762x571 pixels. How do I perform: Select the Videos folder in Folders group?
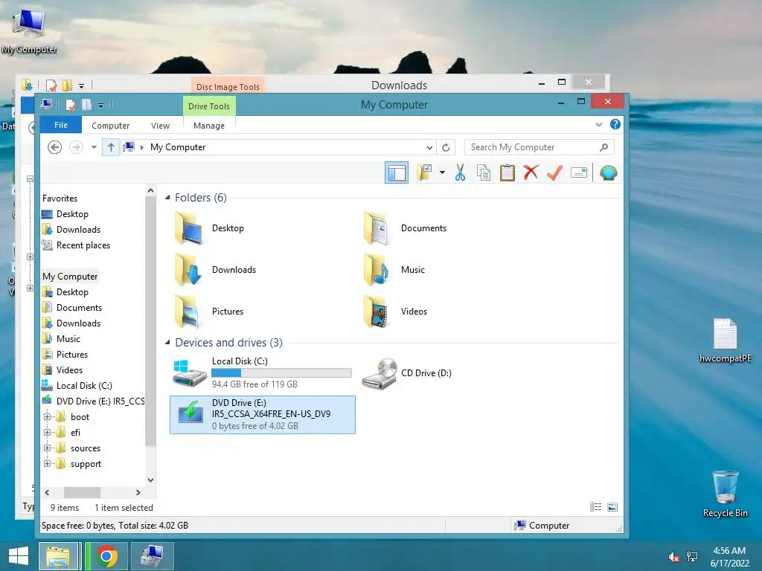[x=396, y=312]
